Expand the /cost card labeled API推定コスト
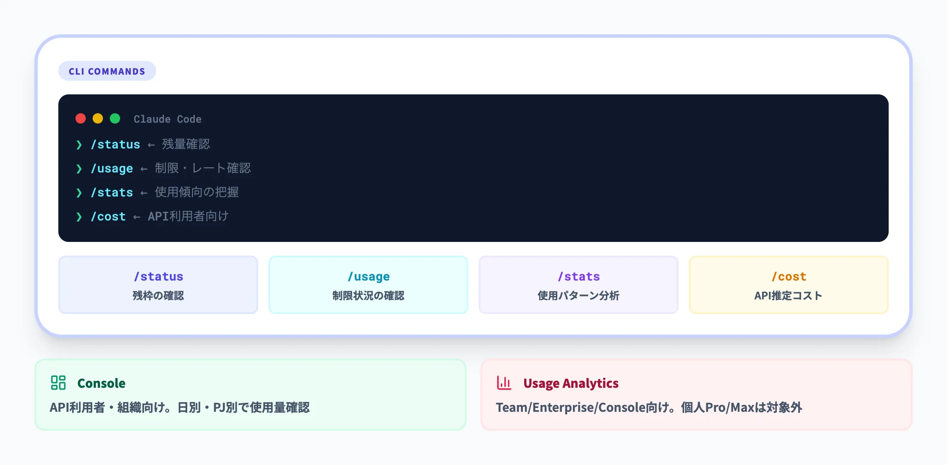The image size is (947, 465). [x=788, y=284]
